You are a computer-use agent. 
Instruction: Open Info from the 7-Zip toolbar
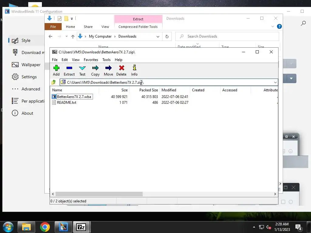pos(134,70)
